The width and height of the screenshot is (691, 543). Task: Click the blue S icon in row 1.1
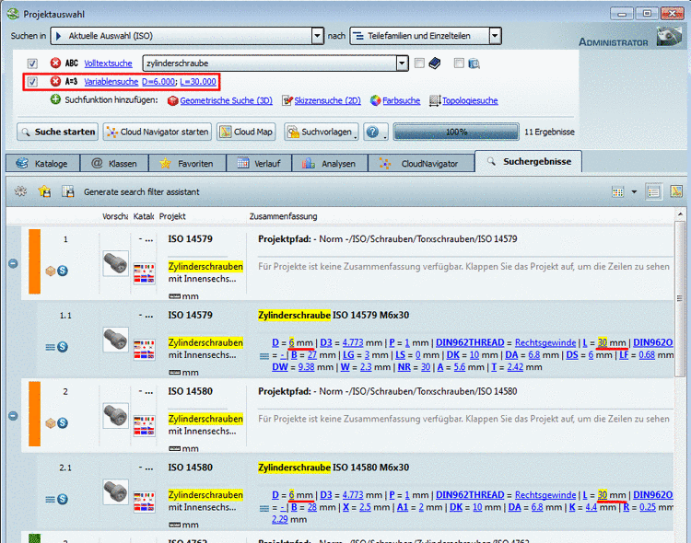[x=63, y=347]
